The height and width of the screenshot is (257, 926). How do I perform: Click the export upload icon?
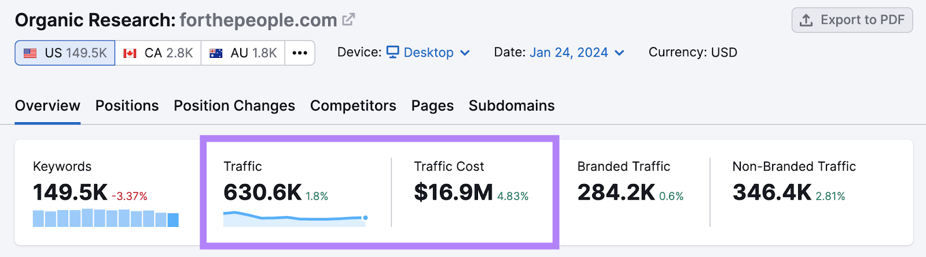point(806,20)
